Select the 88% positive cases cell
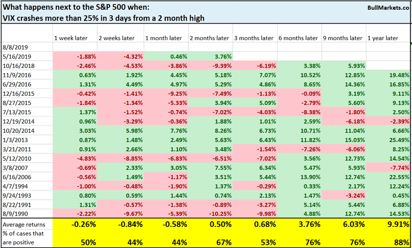Screen dimensions: 412x248 [x=399, y=240]
